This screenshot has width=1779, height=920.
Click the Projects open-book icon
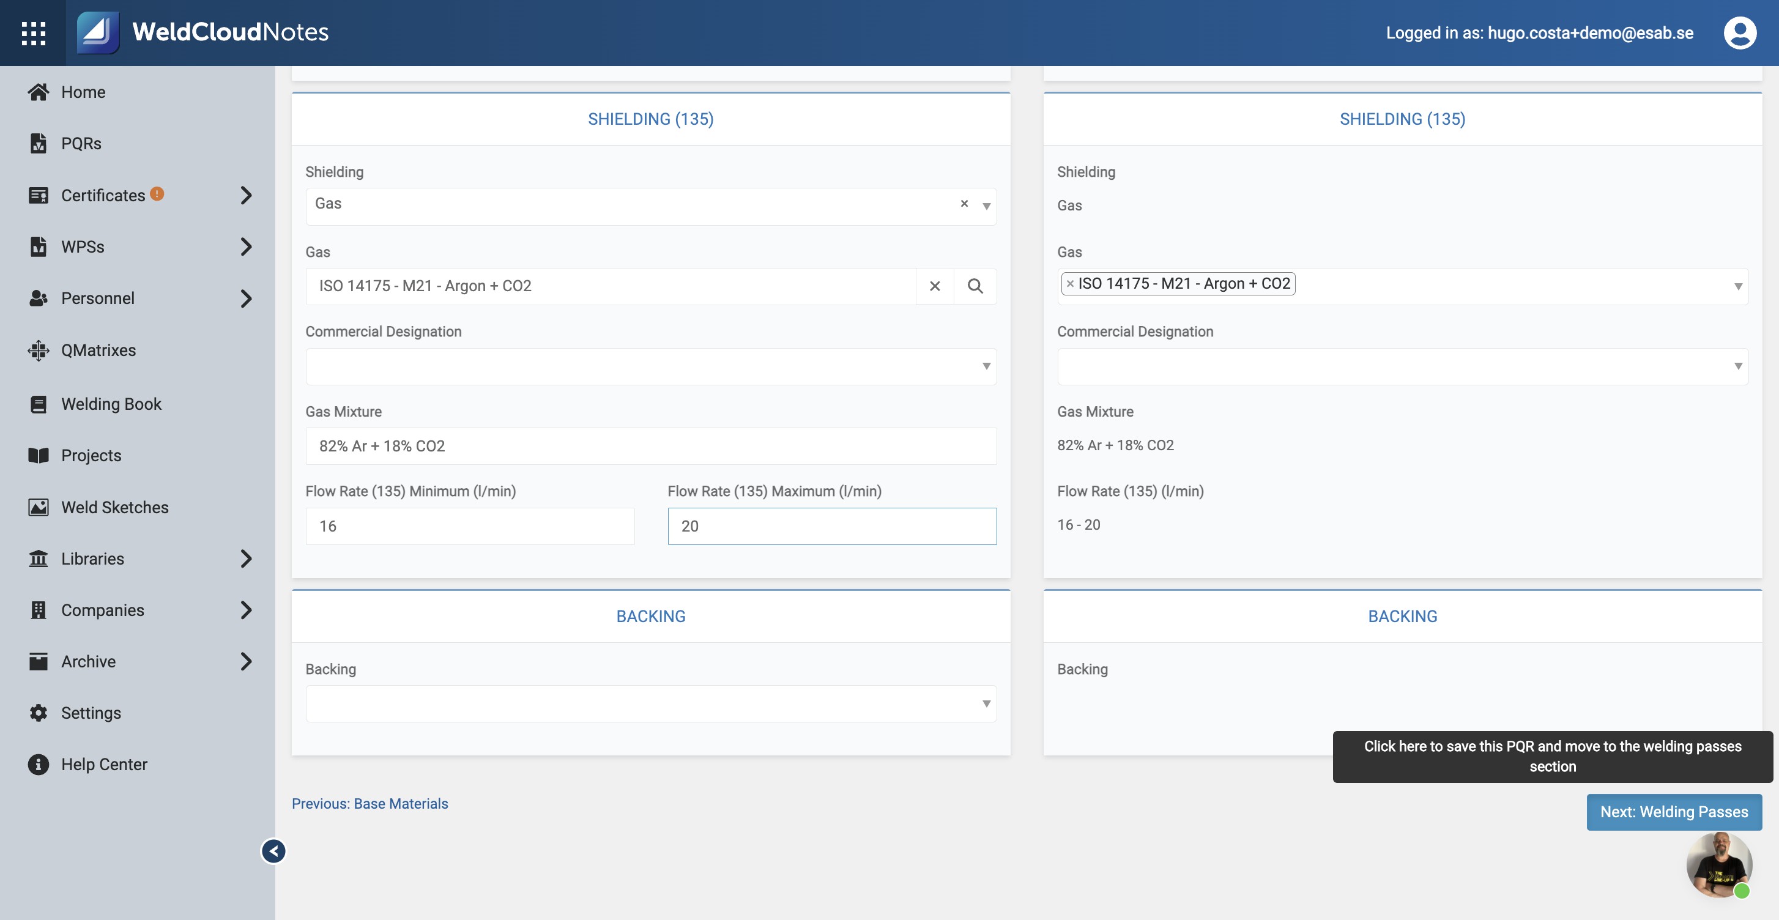click(x=39, y=455)
